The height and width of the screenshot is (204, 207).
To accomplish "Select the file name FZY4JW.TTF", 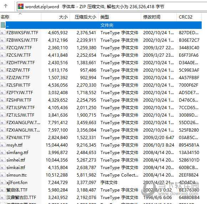I will pyautogui.click(x=19, y=138).
